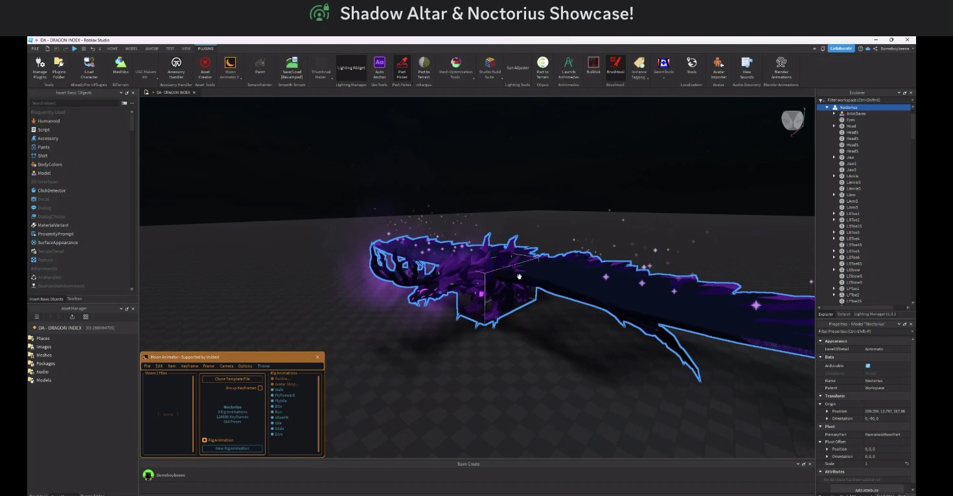Launch the Asset Creator tool
Screen dimensions: 953x496
click(x=205, y=67)
